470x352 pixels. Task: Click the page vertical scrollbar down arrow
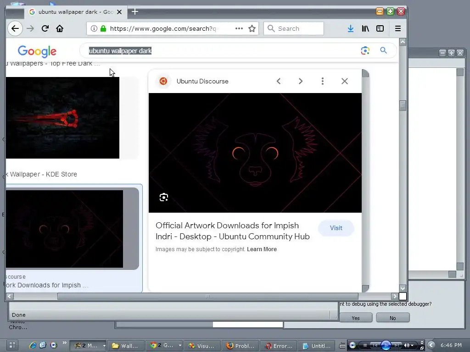coord(403,288)
